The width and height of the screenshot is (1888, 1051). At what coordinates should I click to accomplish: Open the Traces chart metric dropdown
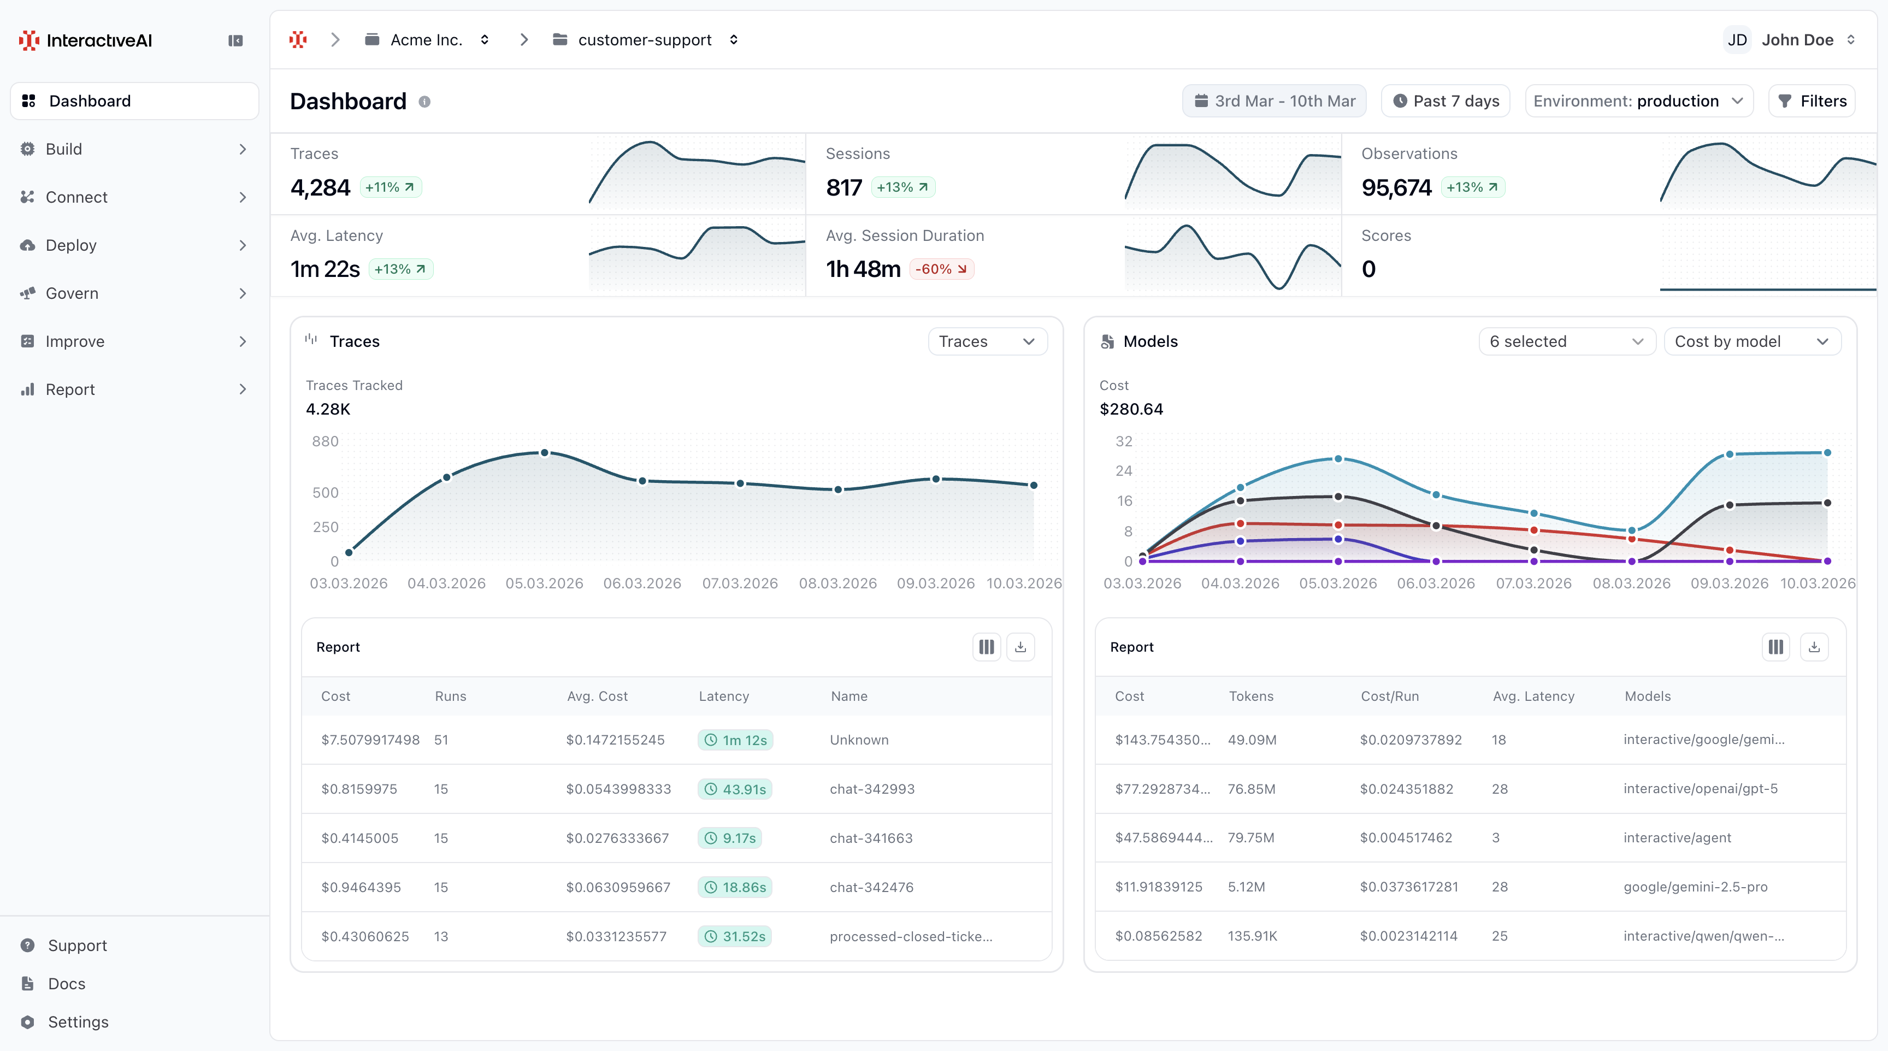[987, 341]
